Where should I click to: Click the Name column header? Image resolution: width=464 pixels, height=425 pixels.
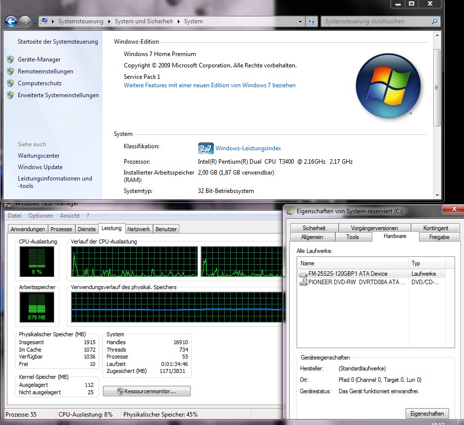(x=353, y=263)
